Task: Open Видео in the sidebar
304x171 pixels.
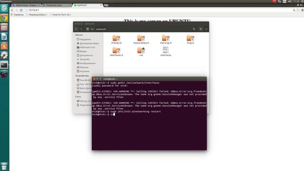Action: pyautogui.click(x=82, y=51)
